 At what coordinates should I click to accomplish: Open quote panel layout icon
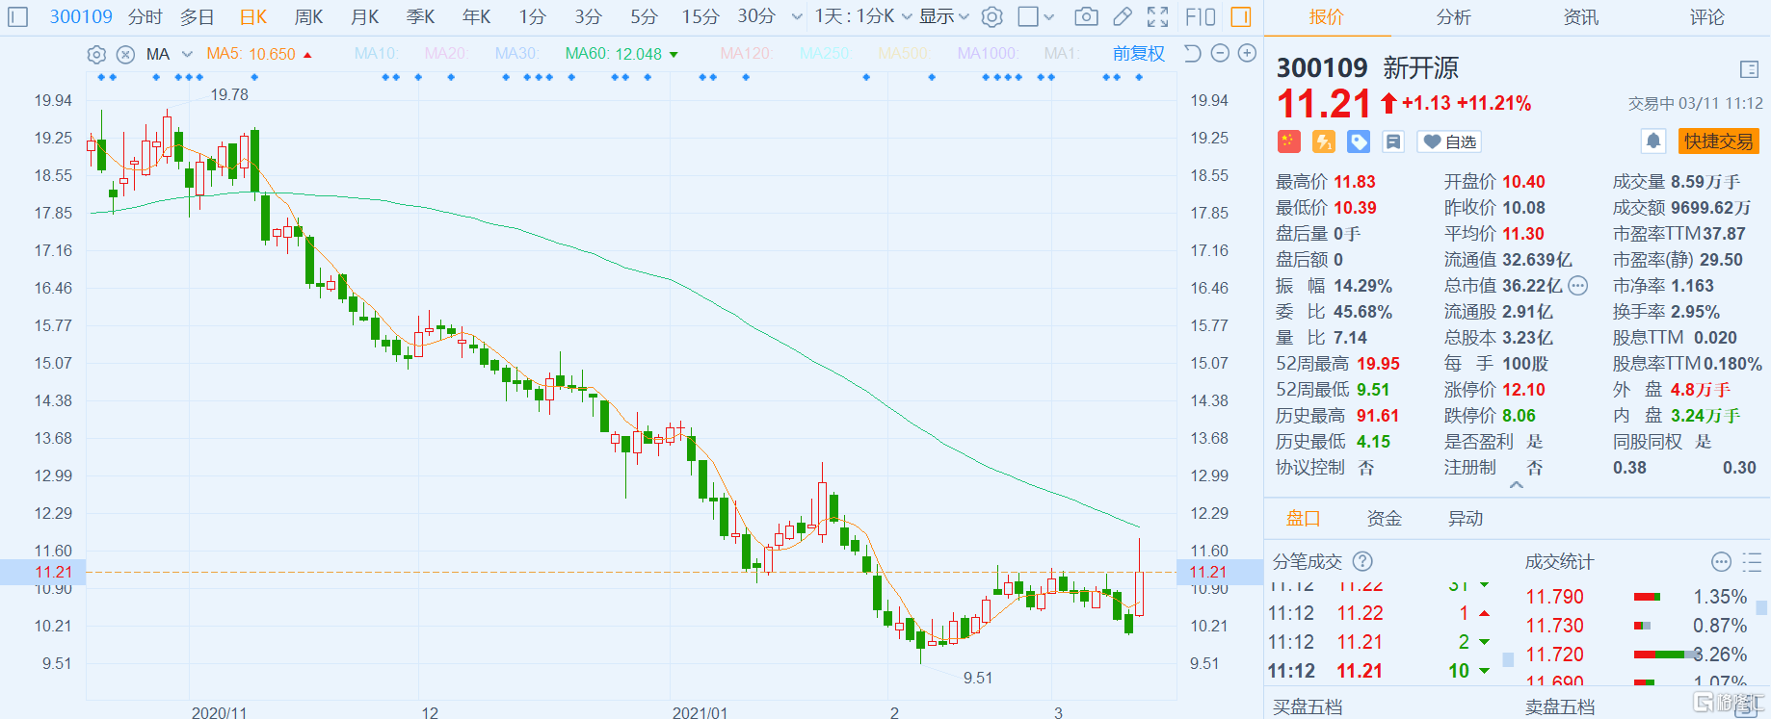point(1750,69)
